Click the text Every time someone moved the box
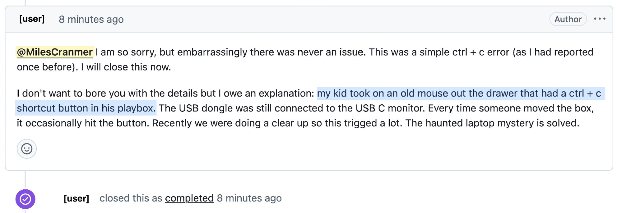This screenshot has width=622, height=213. (511, 108)
